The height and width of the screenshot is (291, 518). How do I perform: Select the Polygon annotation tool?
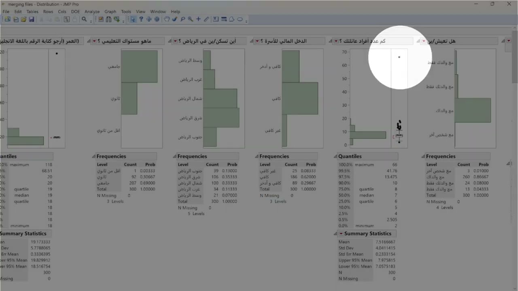231,19
